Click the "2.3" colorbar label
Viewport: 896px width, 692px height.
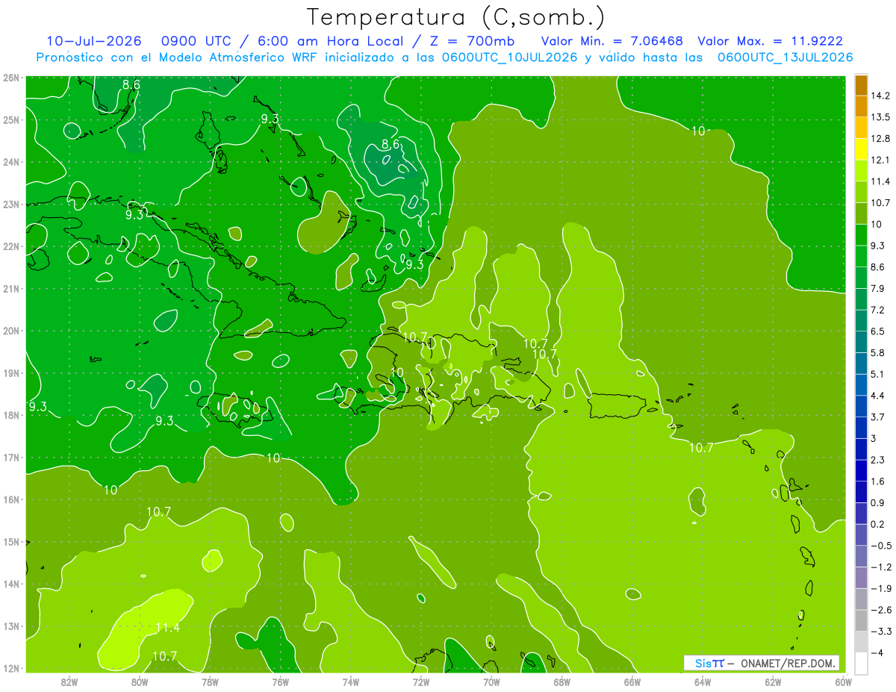[x=879, y=460]
